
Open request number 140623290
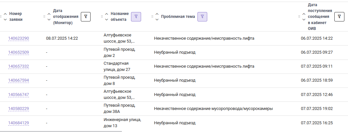coord(19,38)
